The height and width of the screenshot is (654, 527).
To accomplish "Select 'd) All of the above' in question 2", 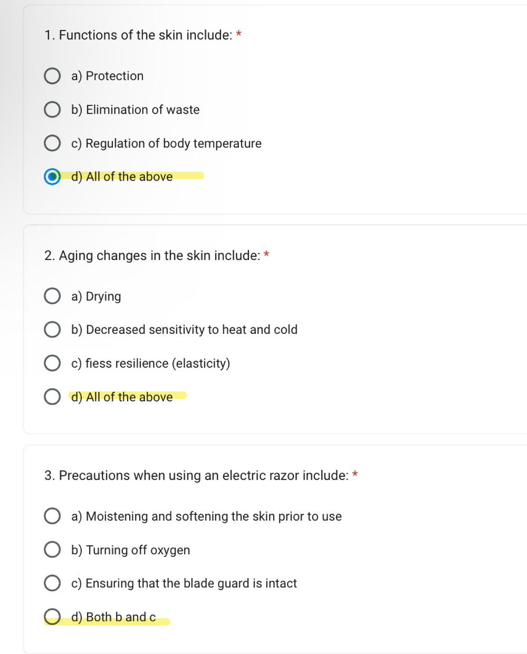I will click(x=53, y=397).
